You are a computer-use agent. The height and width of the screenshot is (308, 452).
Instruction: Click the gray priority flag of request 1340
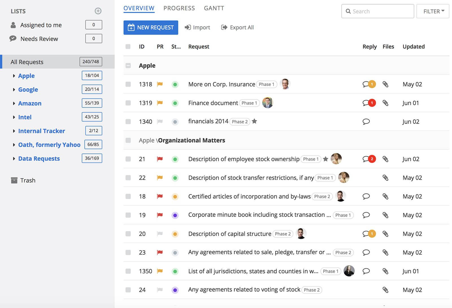coord(160,122)
